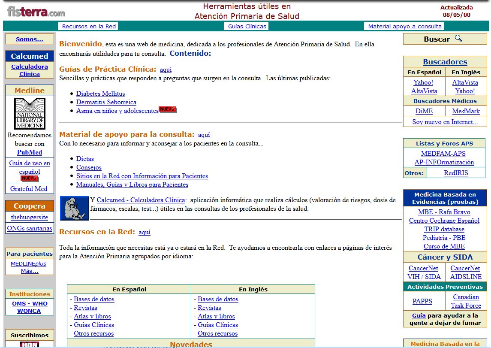Open Recursos en la Red top tab
The height and width of the screenshot is (348, 491).
(89, 26)
